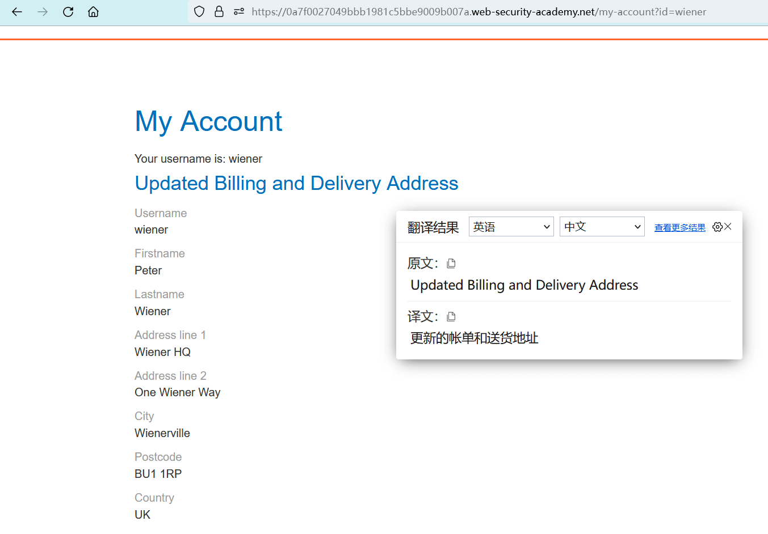This screenshot has width=768, height=534.
Task: Click the 查看更多结果 link
Action: click(x=680, y=227)
